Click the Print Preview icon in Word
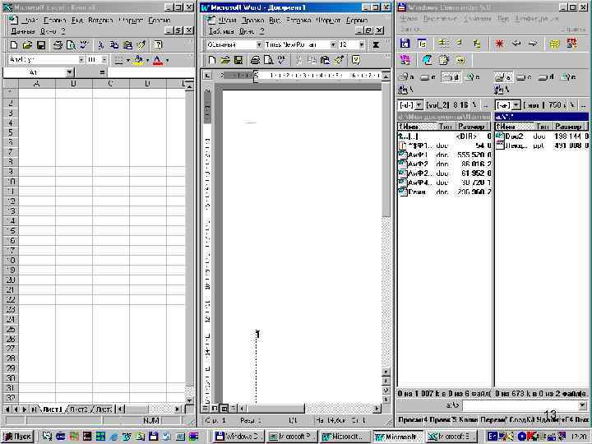 click(x=268, y=60)
